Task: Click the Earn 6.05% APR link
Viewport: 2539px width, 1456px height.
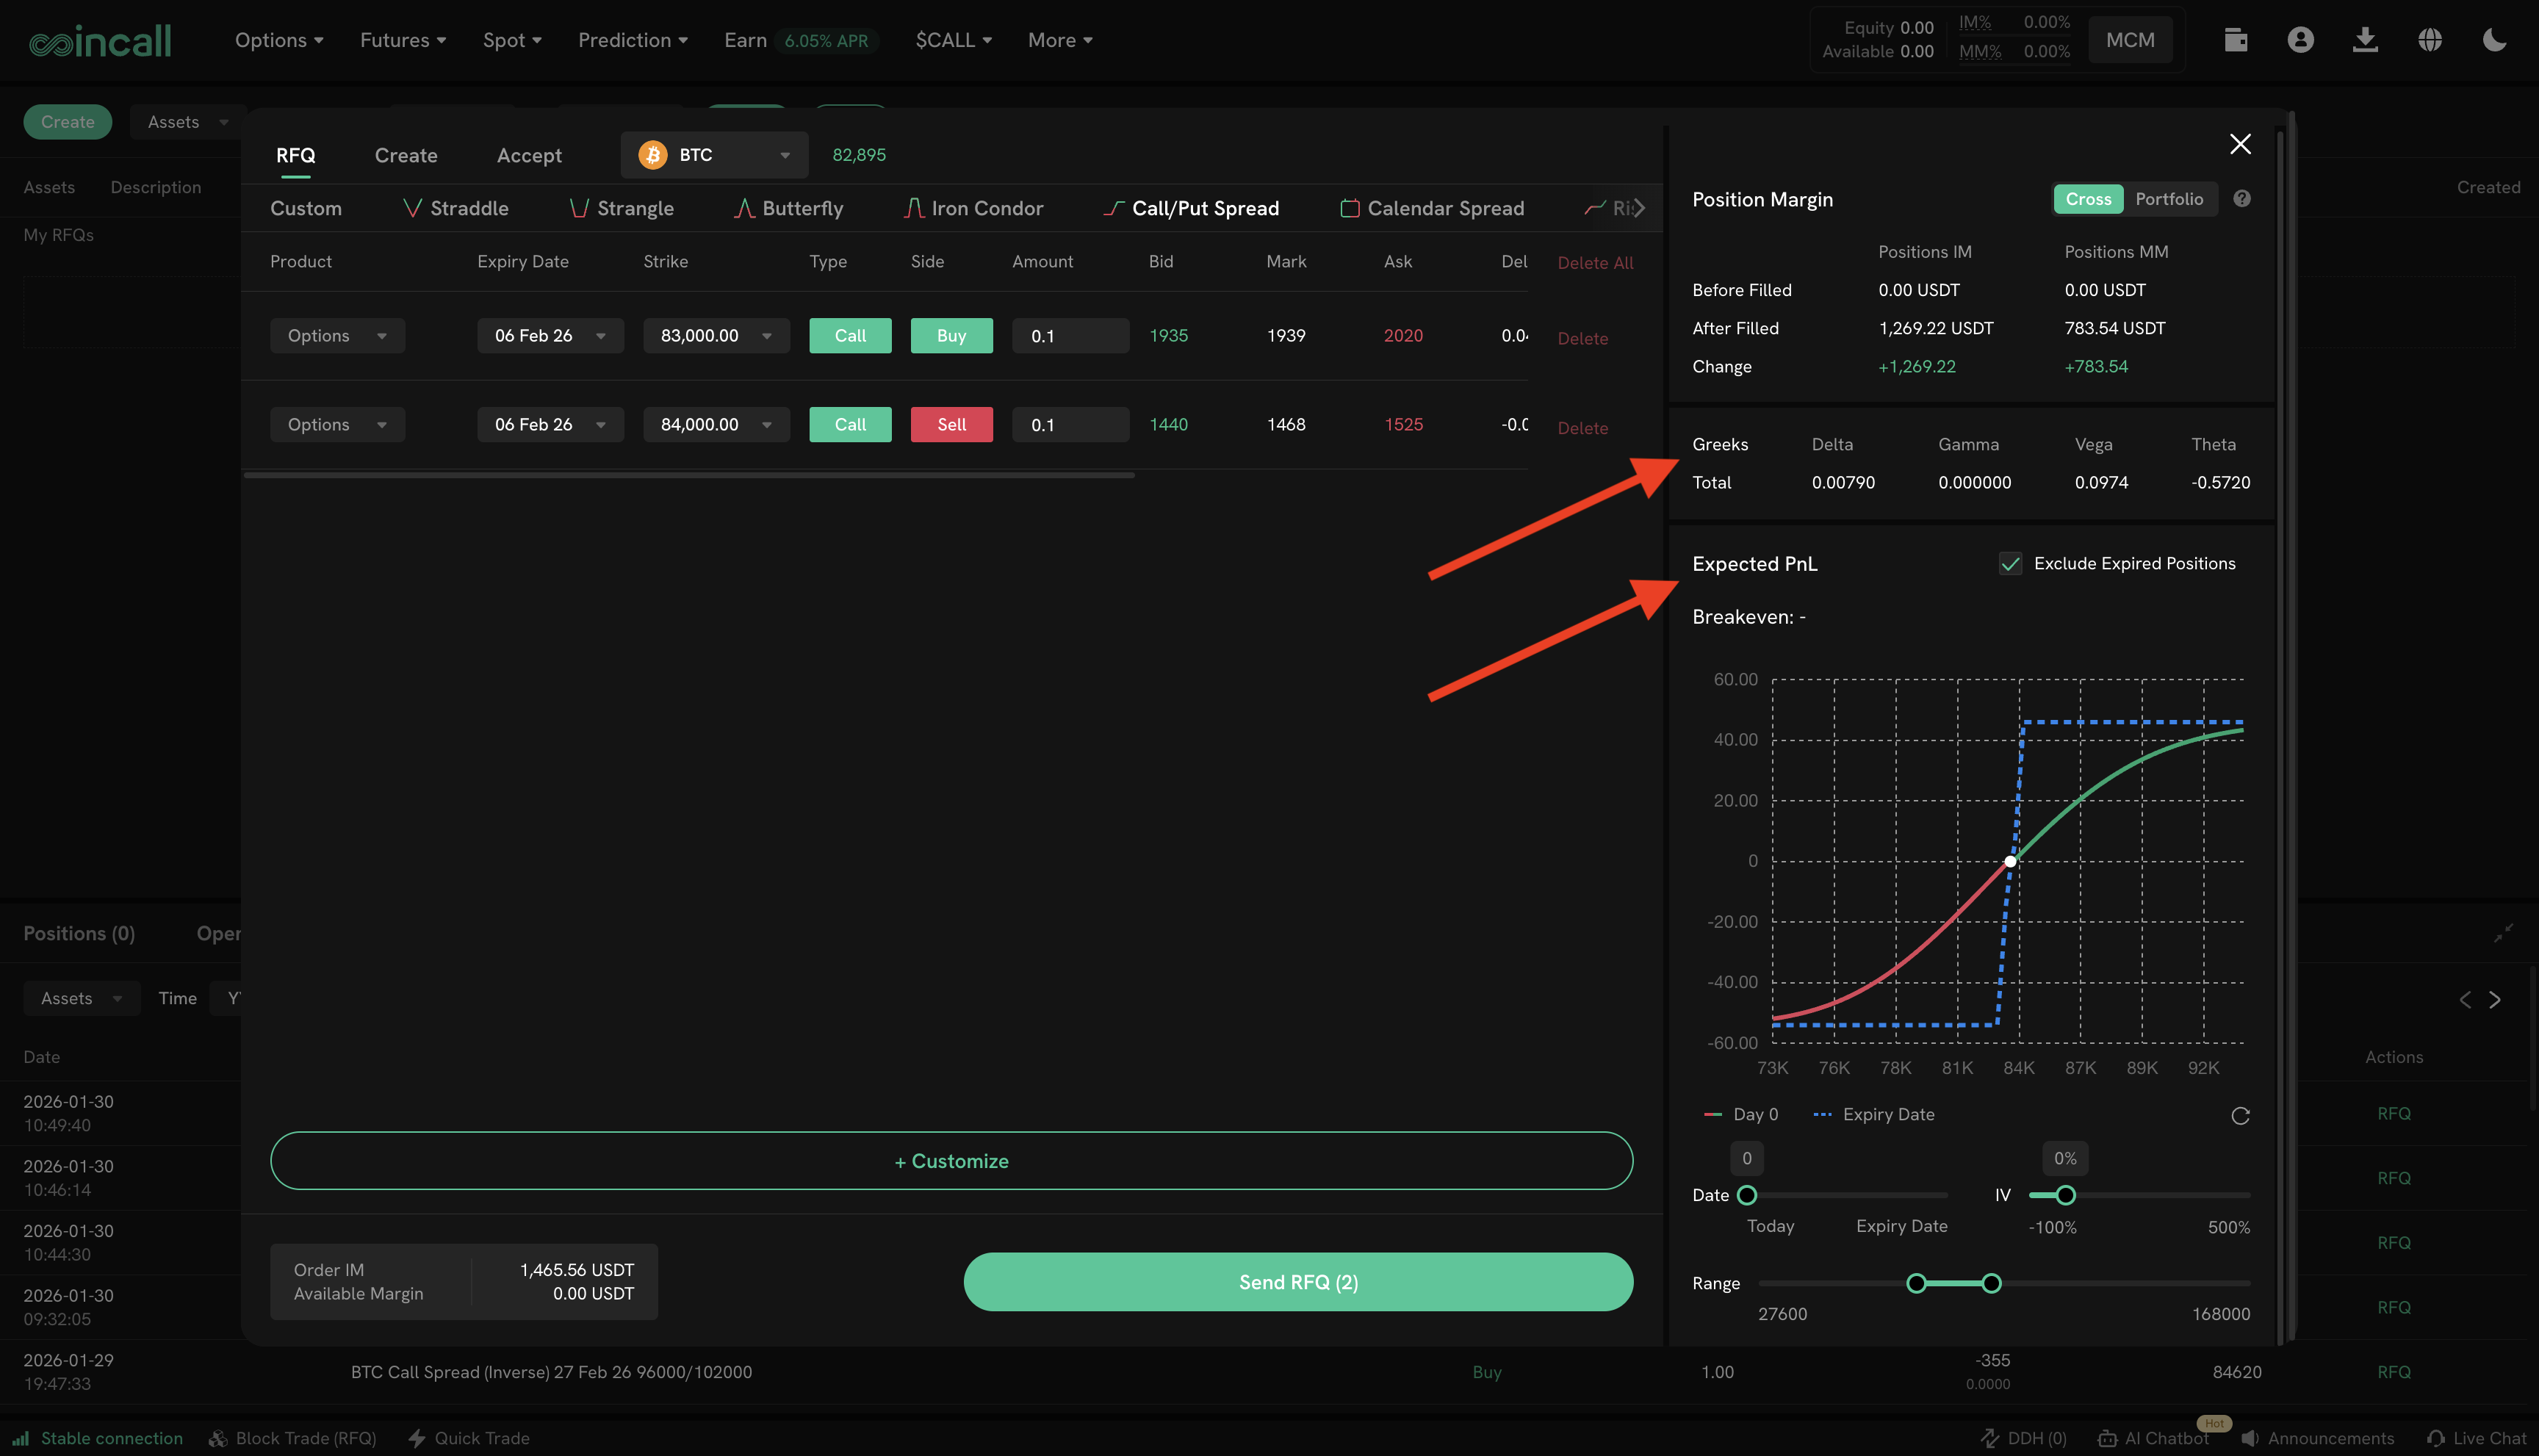Action: click(x=801, y=40)
